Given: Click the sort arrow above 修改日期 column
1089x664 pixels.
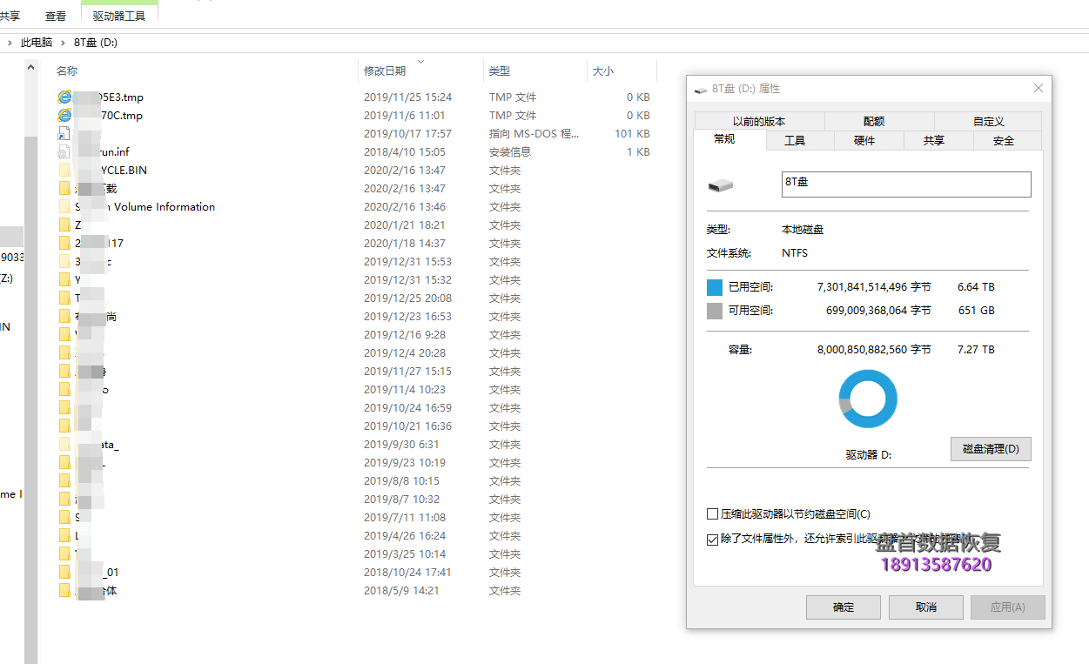Looking at the screenshot, I should [421, 62].
